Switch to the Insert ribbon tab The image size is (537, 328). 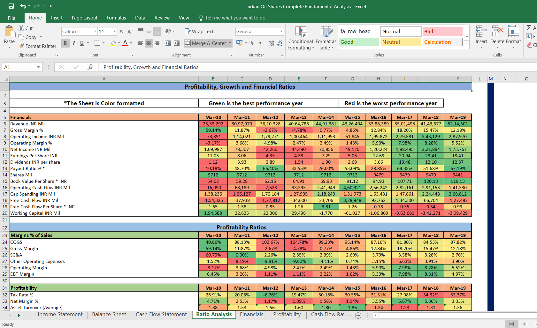[57, 18]
